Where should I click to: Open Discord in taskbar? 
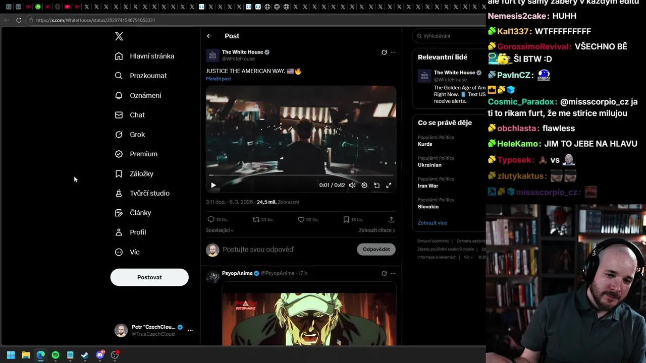point(100,355)
